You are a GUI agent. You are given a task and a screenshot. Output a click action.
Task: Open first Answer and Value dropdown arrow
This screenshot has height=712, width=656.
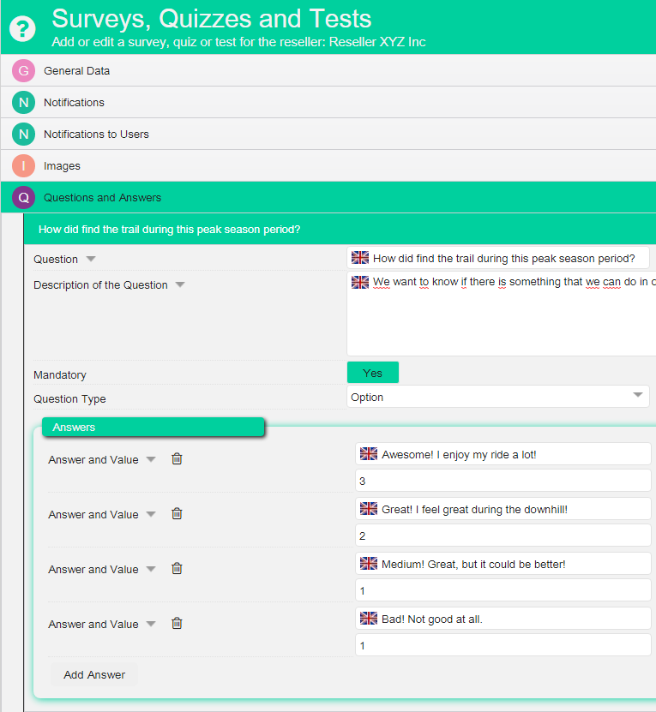point(151,459)
